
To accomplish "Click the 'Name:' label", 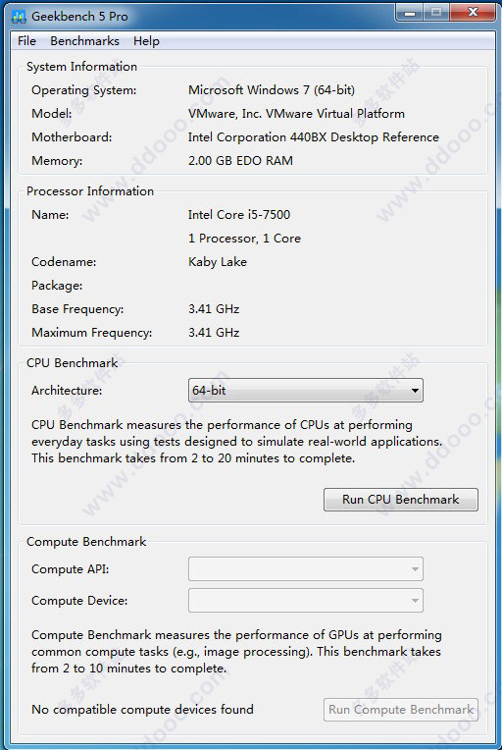I will click(x=50, y=215).
